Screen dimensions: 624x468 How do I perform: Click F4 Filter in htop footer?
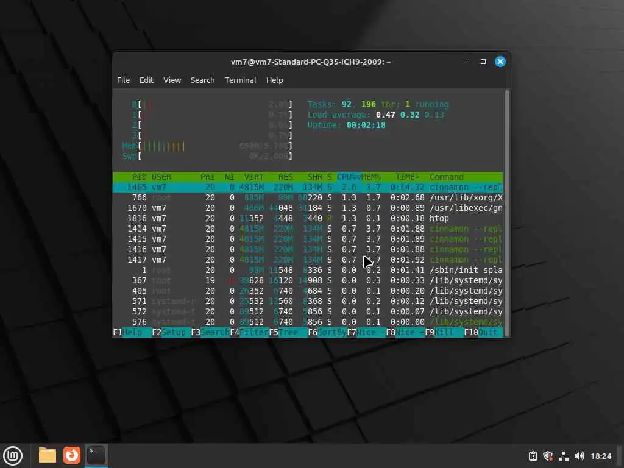(249, 332)
